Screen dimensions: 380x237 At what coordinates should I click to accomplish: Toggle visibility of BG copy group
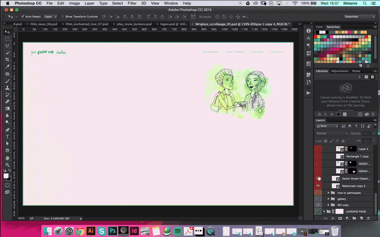tap(318, 205)
